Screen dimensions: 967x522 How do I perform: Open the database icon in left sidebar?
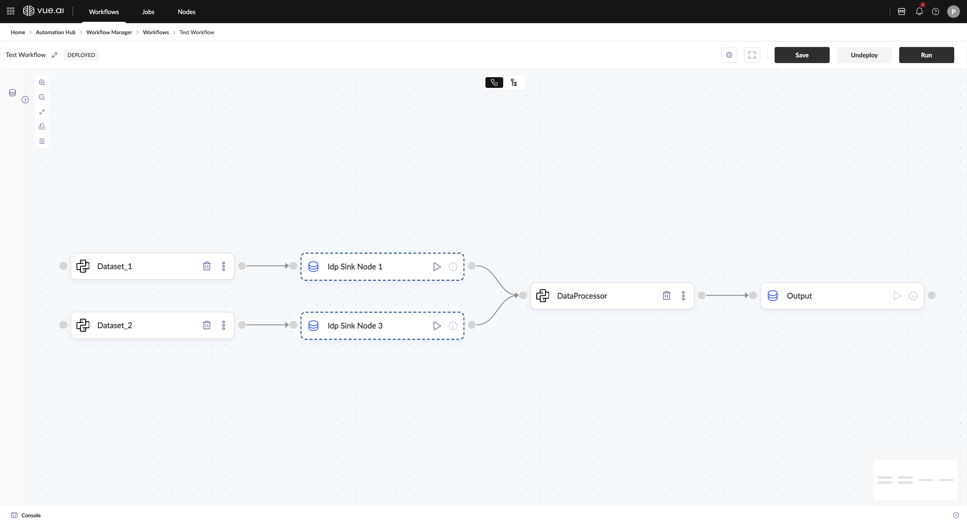(x=12, y=93)
